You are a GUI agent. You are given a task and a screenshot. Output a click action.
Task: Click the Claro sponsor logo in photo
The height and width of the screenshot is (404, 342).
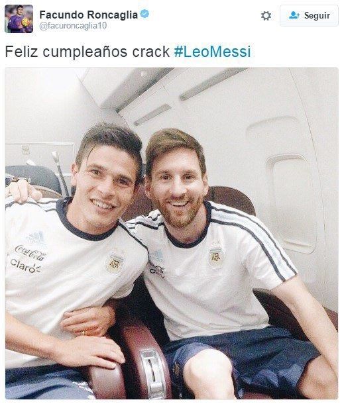(25, 266)
